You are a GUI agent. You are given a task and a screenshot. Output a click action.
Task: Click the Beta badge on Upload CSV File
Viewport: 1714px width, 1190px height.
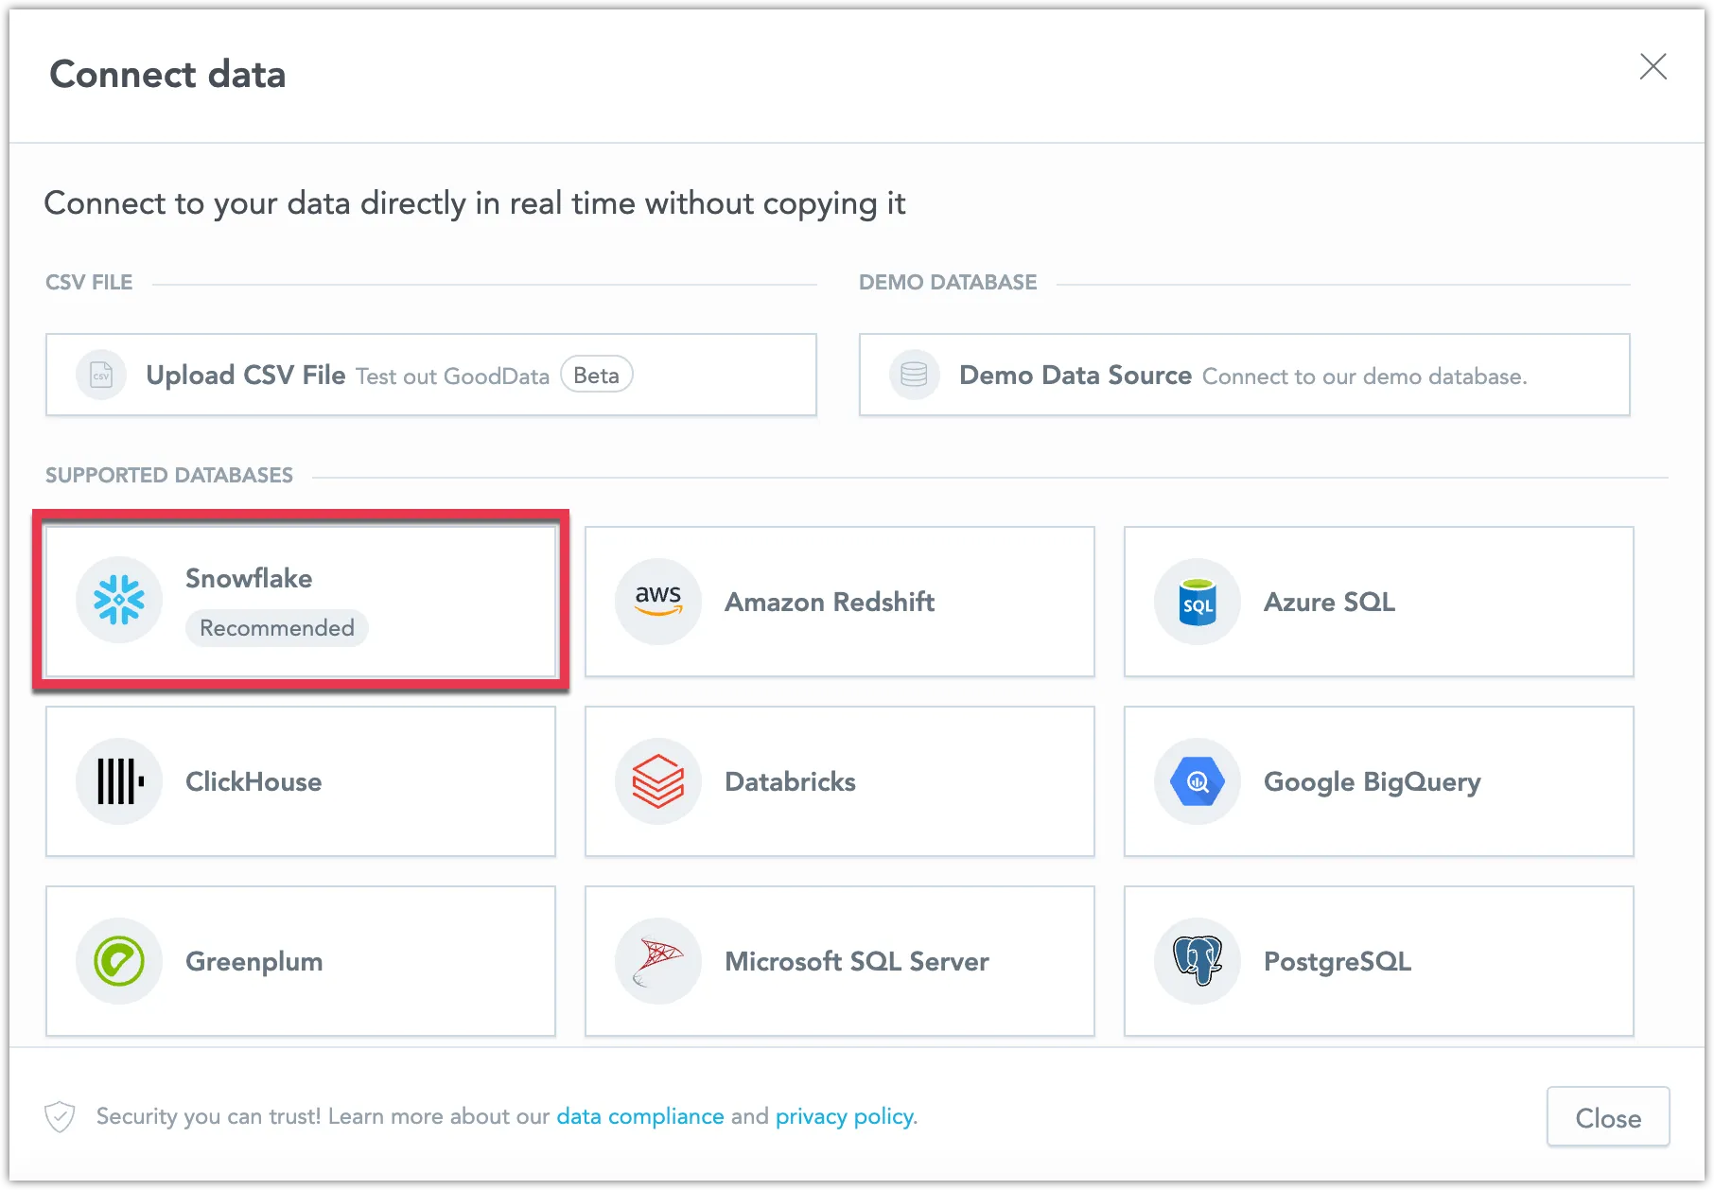pos(597,375)
